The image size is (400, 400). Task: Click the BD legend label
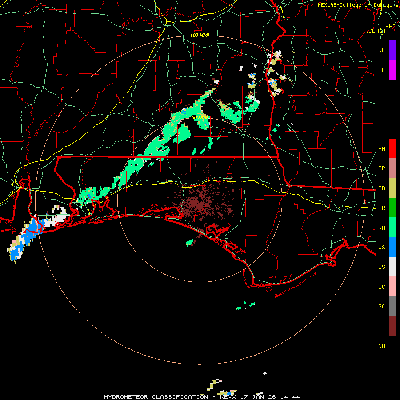click(381, 188)
